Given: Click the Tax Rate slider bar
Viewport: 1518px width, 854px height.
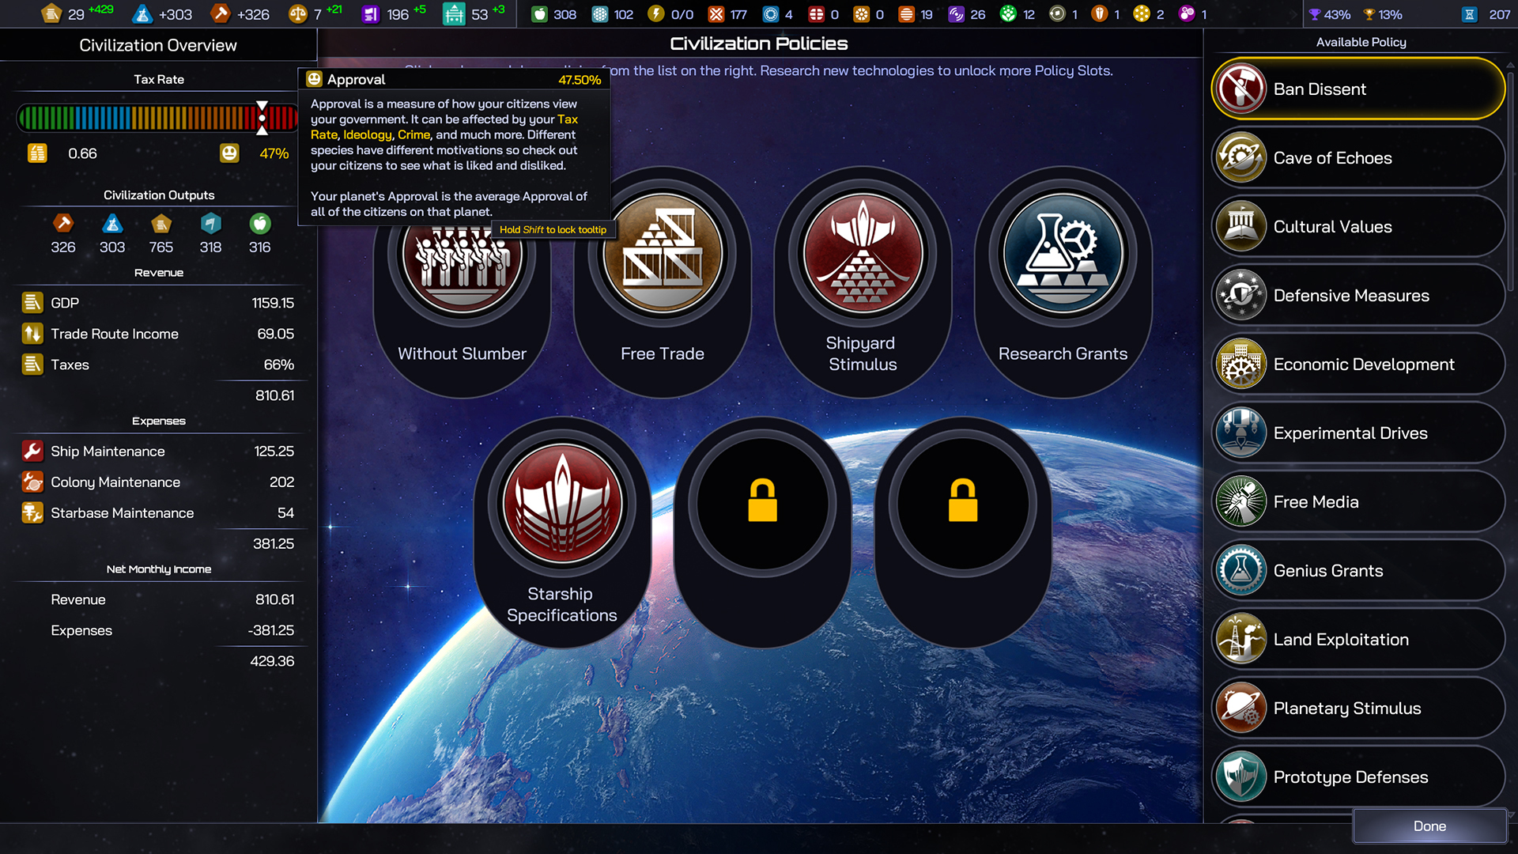Looking at the screenshot, I should (x=157, y=119).
